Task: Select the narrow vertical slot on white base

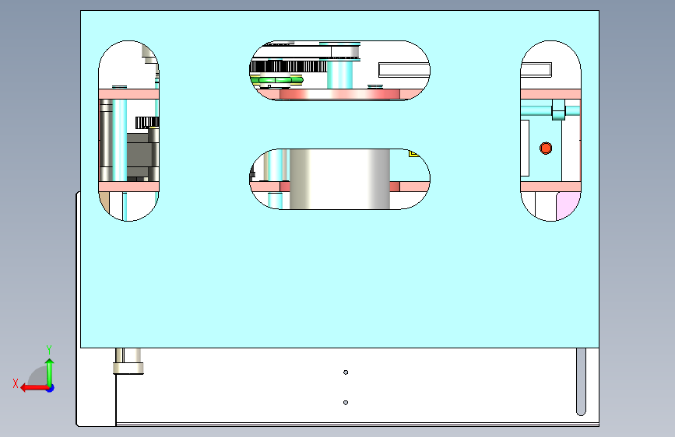Action: 581,382
